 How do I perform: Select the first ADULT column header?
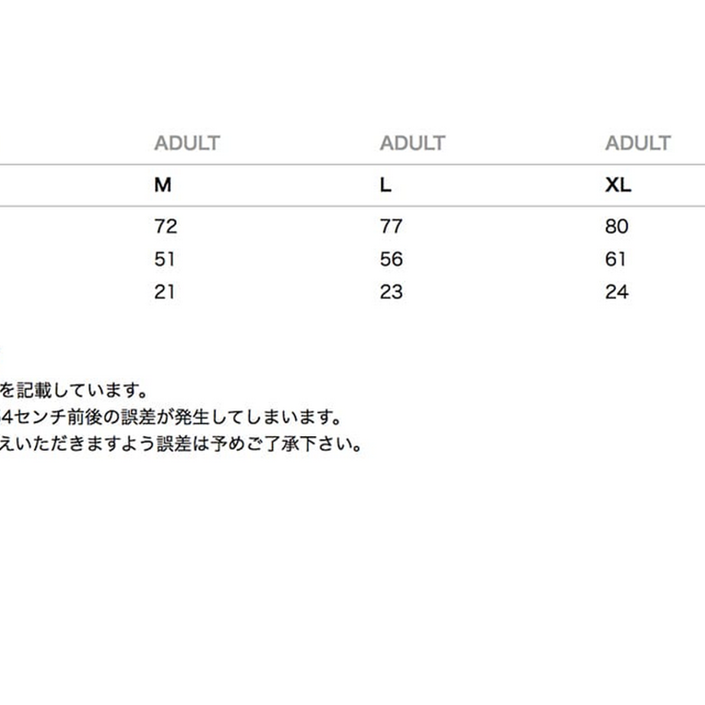[187, 143]
